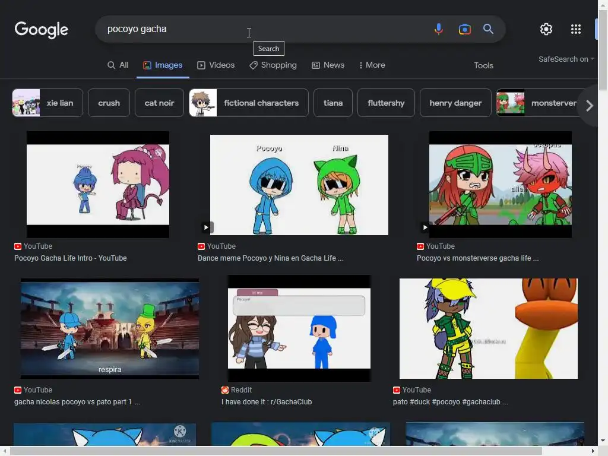608x456 pixels.
Task: Click the horizontal scrollbar right arrow
Action: pyautogui.click(x=593, y=451)
